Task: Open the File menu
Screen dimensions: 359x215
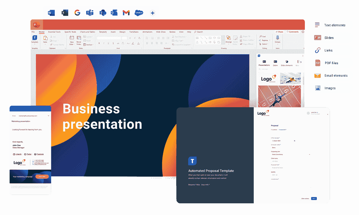Action: click(x=33, y=32)
